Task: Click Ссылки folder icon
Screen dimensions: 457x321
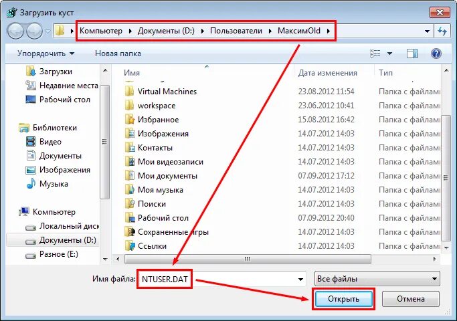Action: (x=129, y=246)
